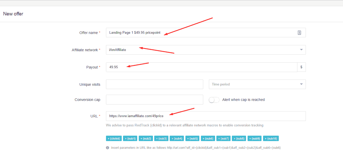The image size is (343, 156).
Task: Add the + {sub1} parameter
Action: tap(130, 138)
